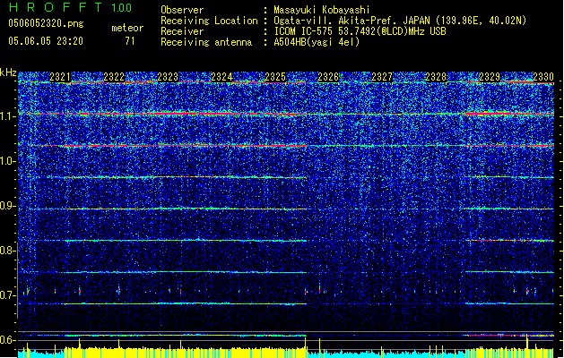This screenshot has height=358, width=564.
Task: Click the 2325 time marker
Action: pos(275,76)
